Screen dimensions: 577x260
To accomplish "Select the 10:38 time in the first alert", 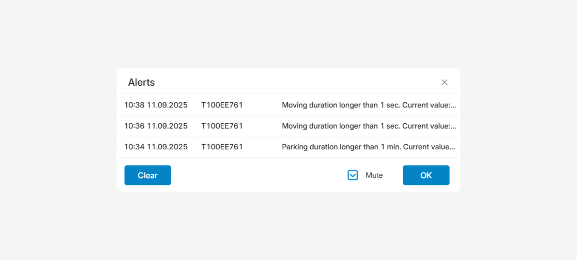I will pos(134,105).
